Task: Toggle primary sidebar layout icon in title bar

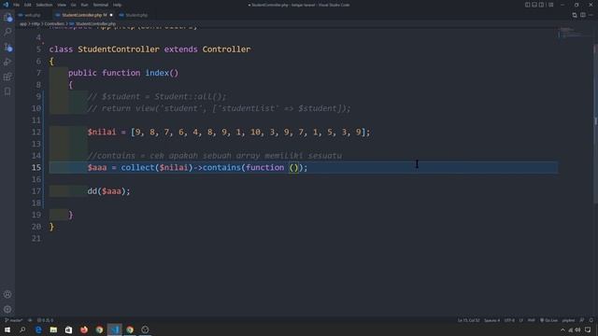Action: 527,5
